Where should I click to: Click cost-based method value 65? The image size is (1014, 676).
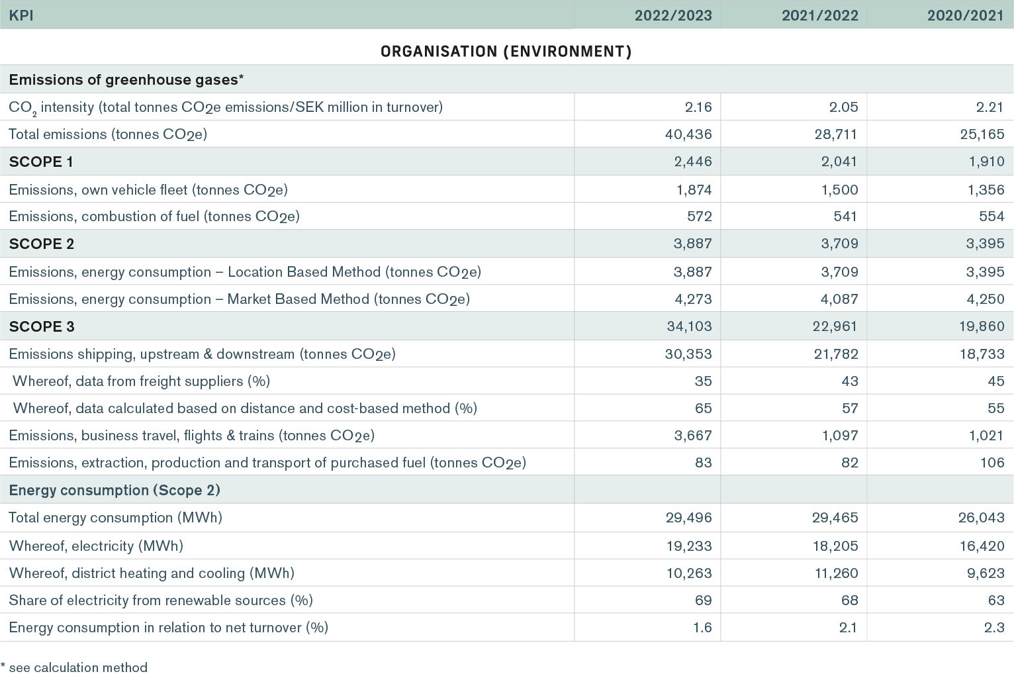point(704,409)
